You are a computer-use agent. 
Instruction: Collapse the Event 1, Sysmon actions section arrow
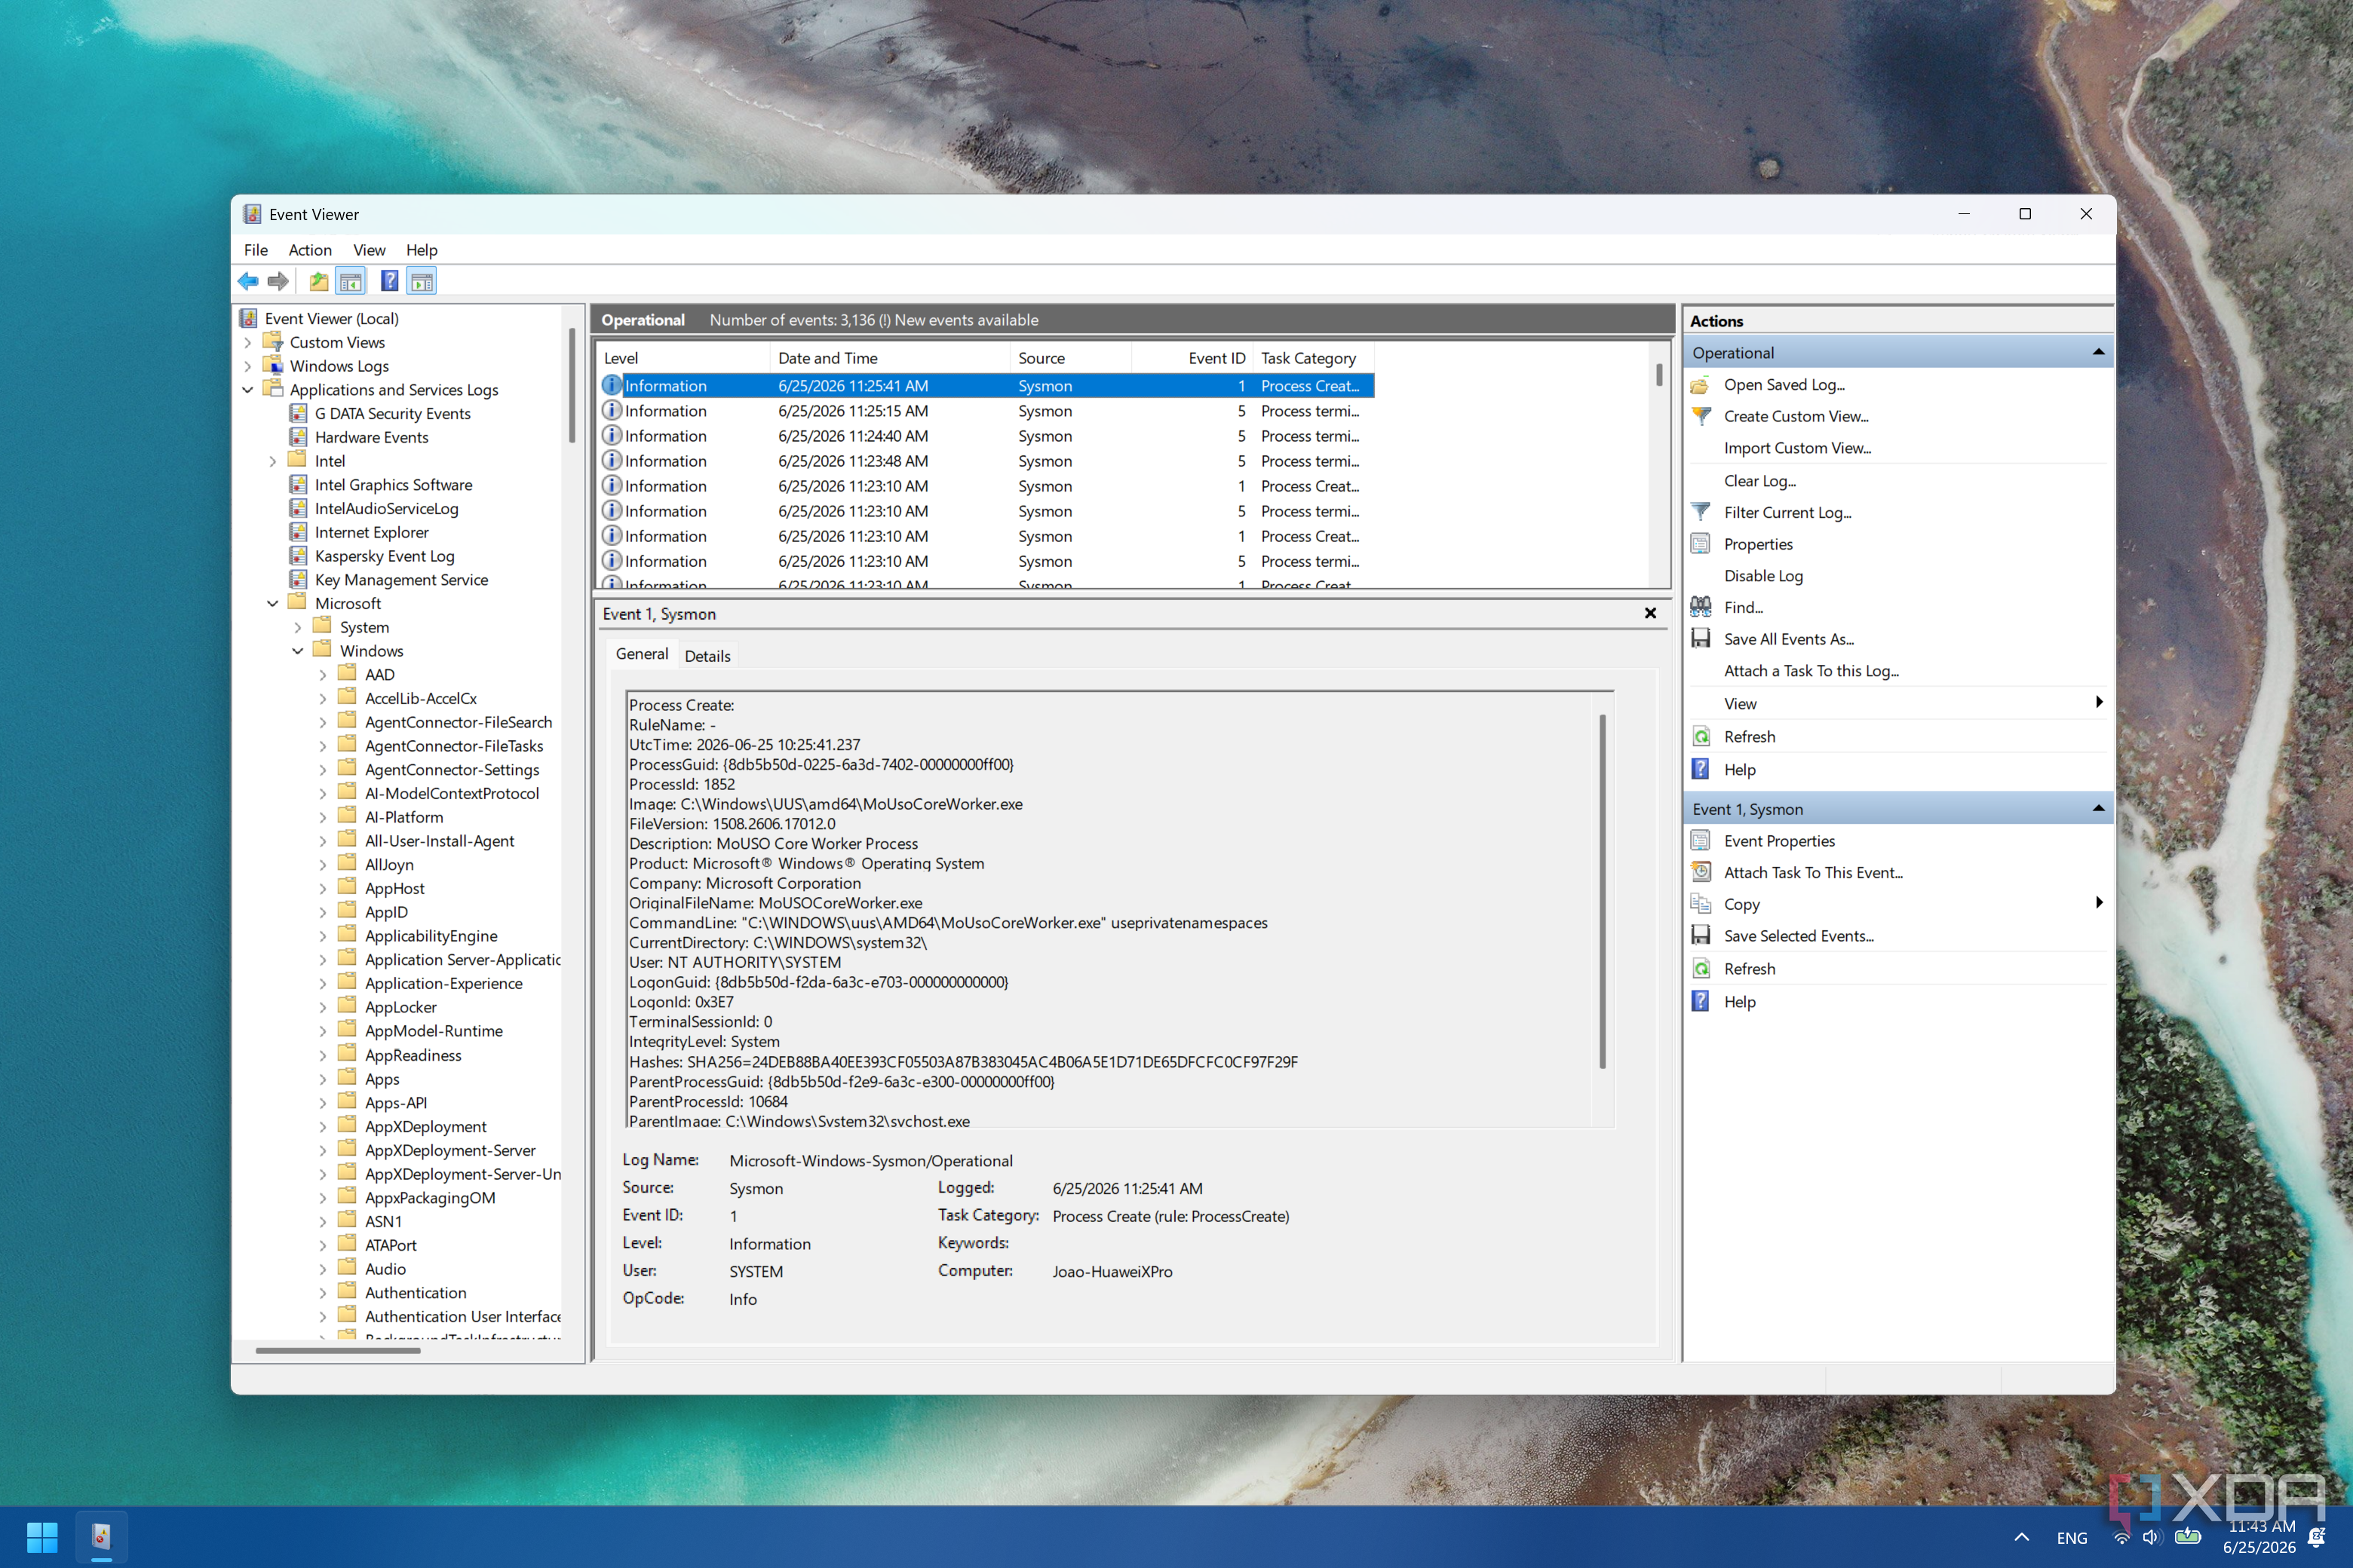point(2098,808)
